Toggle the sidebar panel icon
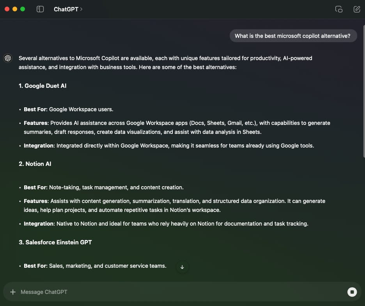 coord(40,9)
